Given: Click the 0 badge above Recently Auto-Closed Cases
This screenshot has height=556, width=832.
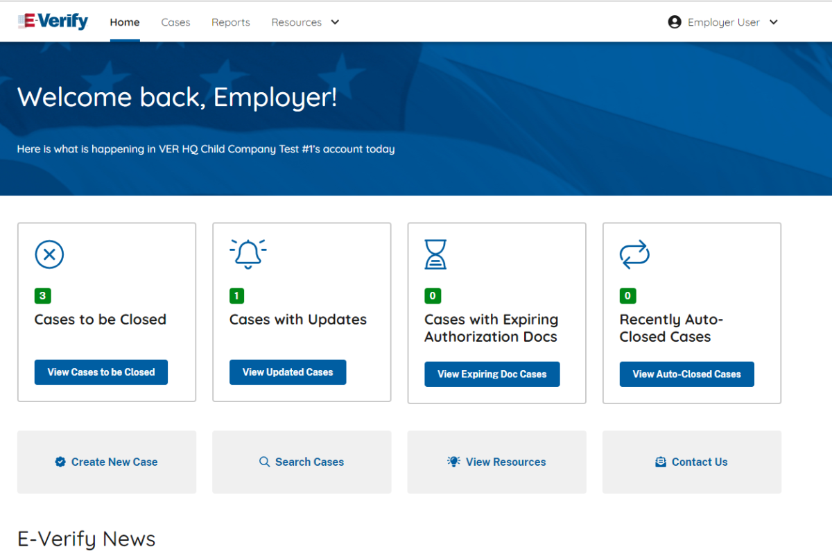Looking at the screenshot, I should pyautogui.click(x=627, y=296).
